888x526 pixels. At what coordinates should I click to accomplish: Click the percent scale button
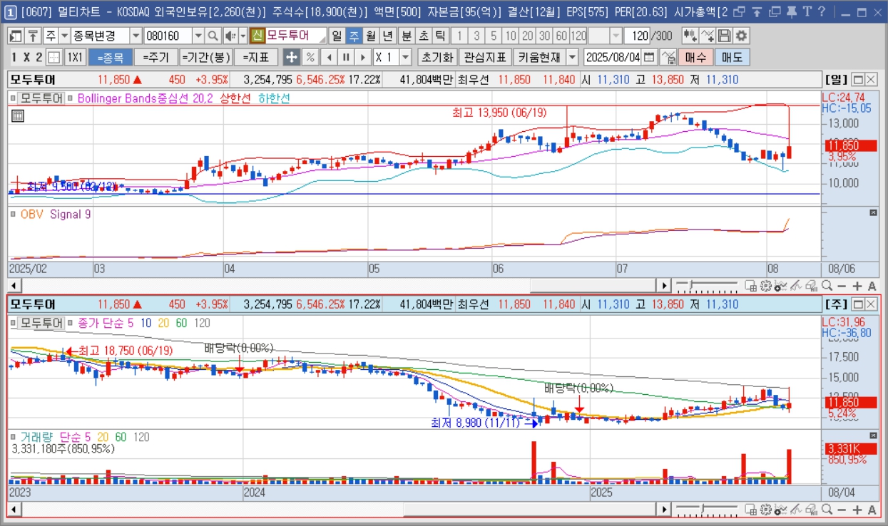click(x=310, y=57)
